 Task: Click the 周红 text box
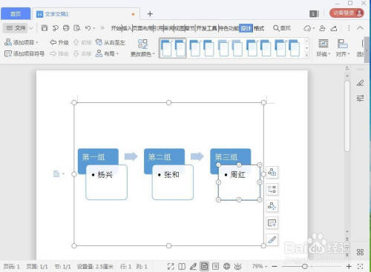coord(239,182)
